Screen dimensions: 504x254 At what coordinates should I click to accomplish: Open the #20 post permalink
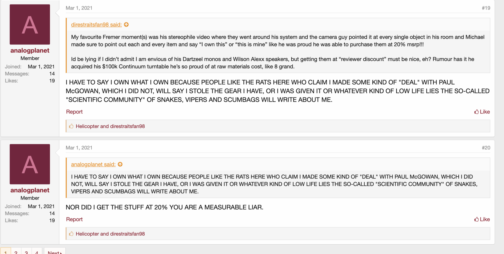(x=486, y=148)
